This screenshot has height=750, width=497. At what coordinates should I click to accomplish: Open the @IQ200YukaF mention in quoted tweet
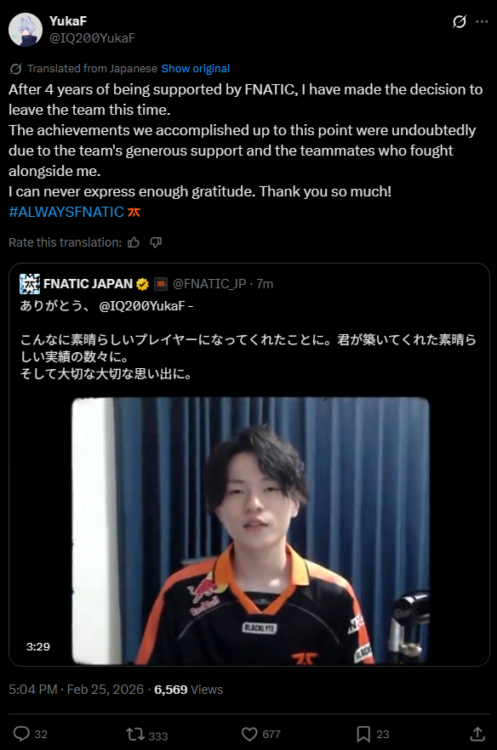142,305
